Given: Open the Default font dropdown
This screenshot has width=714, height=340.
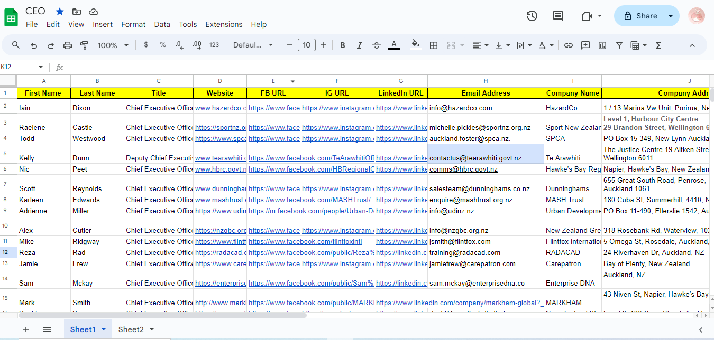Looking at the screenshot, I should (x=253, y=45).
